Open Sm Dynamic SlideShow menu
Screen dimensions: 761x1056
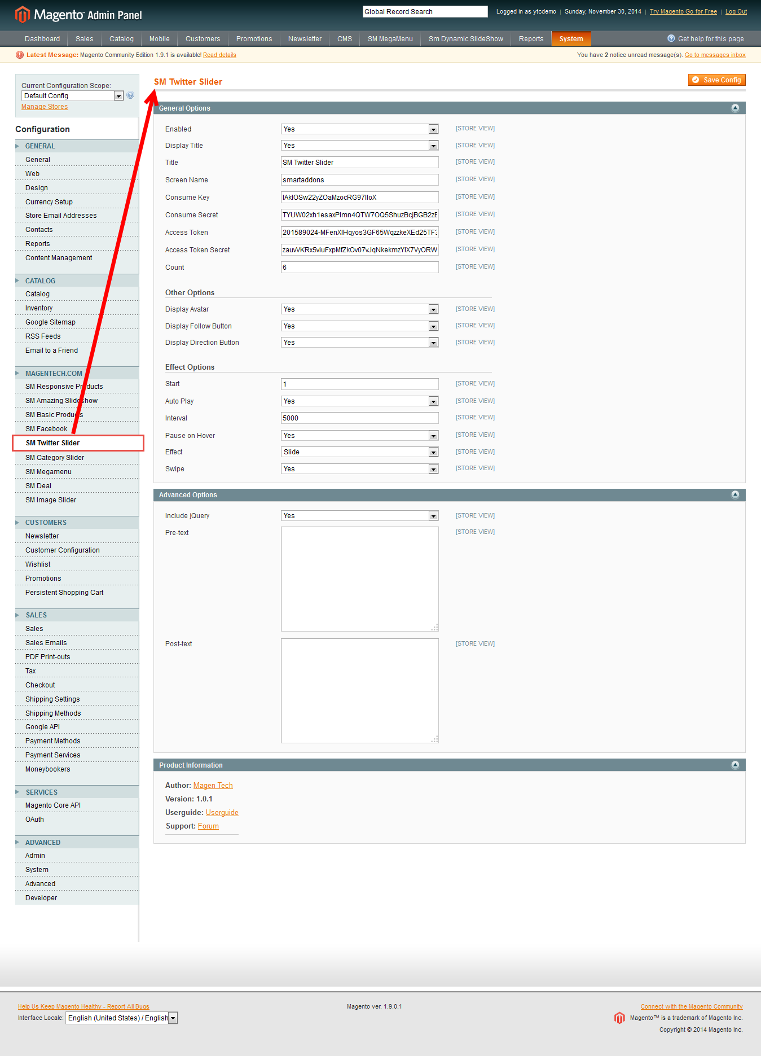coord(466,39)
